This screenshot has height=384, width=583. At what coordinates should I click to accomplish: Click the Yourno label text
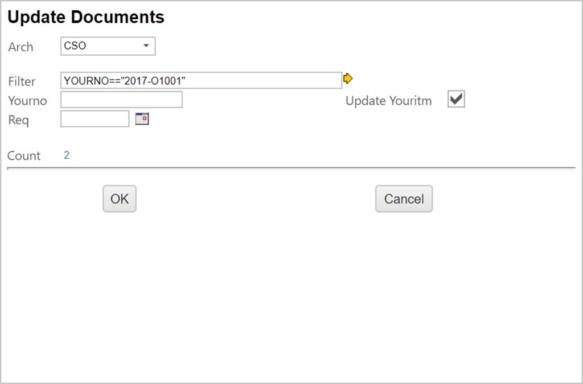tap(27, 101)
